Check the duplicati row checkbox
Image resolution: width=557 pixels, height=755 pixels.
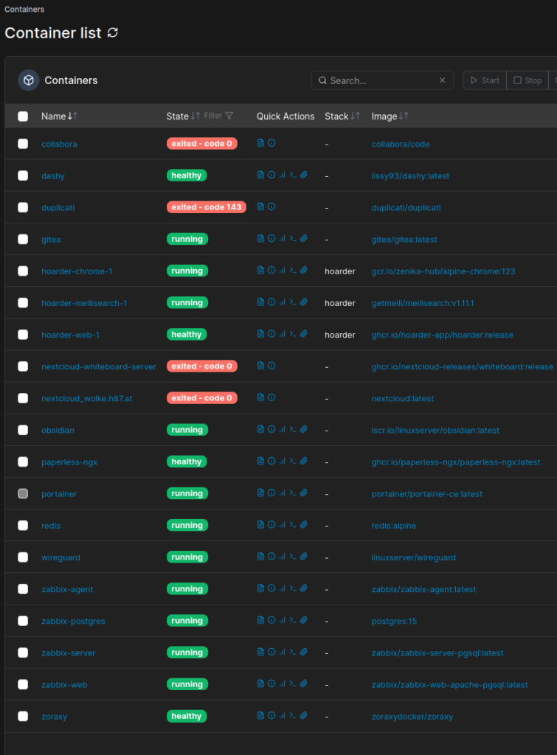click(x=23, y=207)
